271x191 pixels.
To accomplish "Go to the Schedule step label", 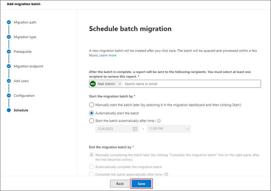I will (21, 110).
